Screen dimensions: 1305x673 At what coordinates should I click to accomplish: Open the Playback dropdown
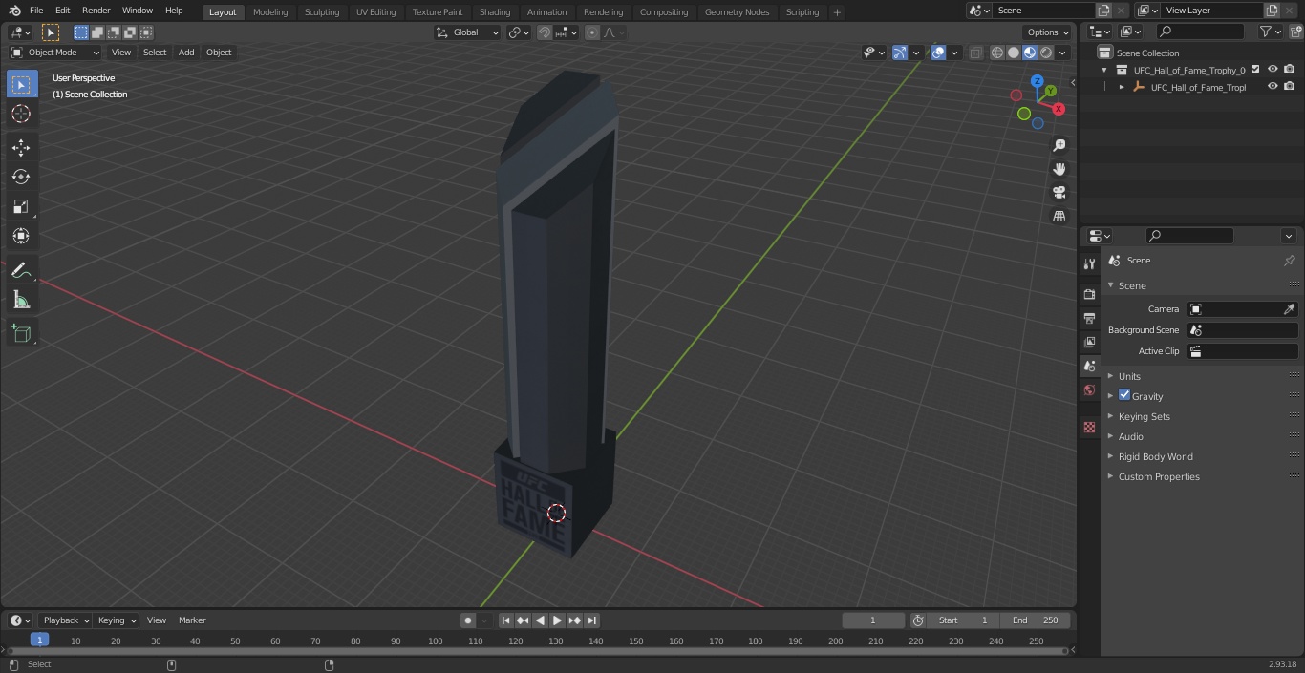click(66, 620)
